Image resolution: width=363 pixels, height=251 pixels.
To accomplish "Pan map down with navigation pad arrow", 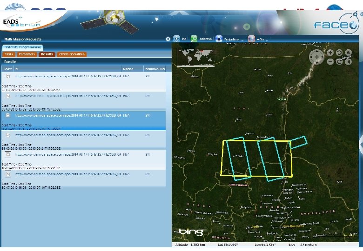I will (x=317, y=62).
